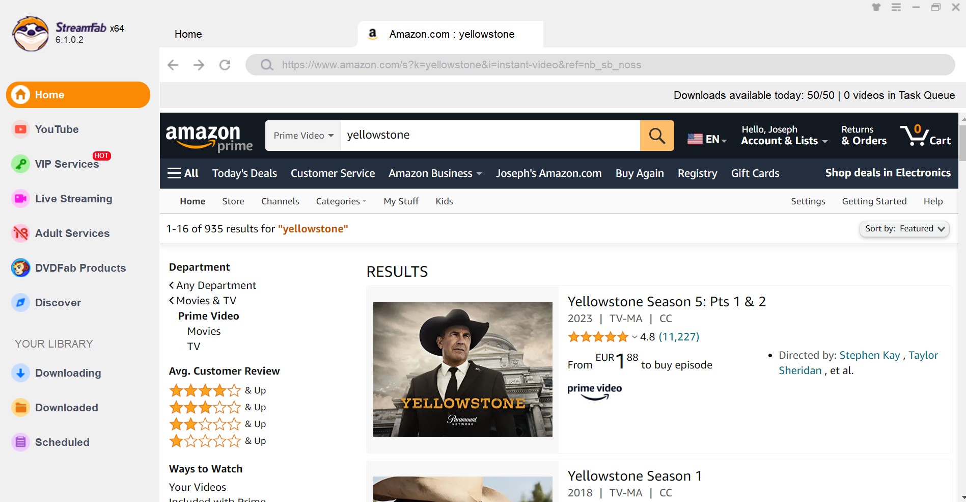Open the Settings link in Prime Video bar
966x502 pixels.
(x=808, y=201)
